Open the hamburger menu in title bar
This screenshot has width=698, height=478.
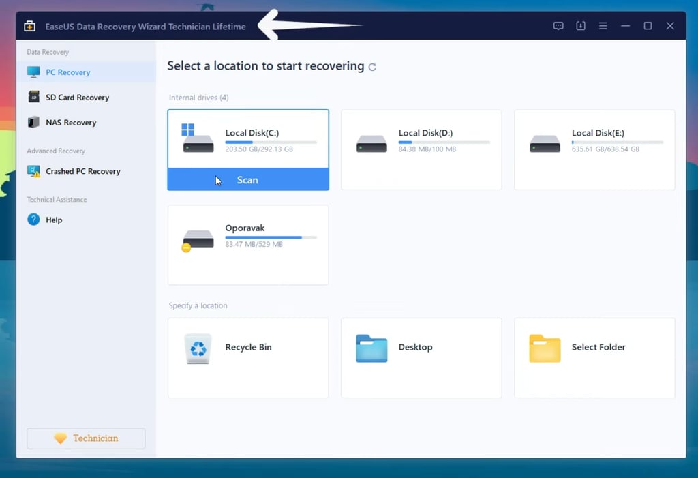tap(603, 26)
